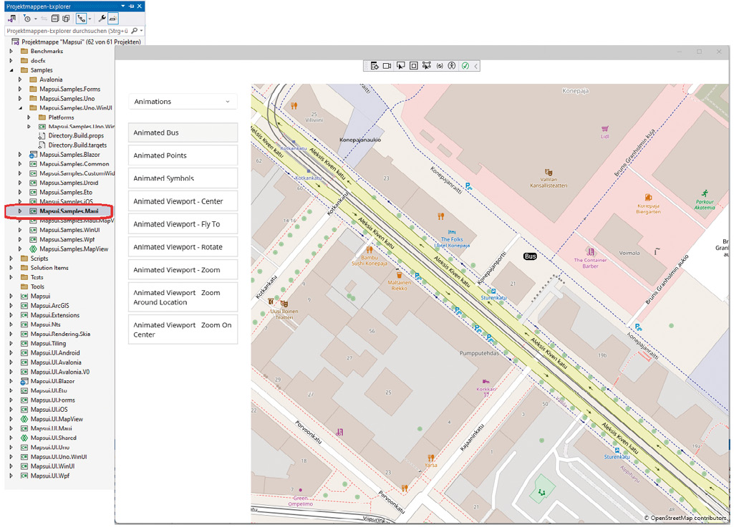Select the Mapsui.Tiling project

click(x=48, y=343)
